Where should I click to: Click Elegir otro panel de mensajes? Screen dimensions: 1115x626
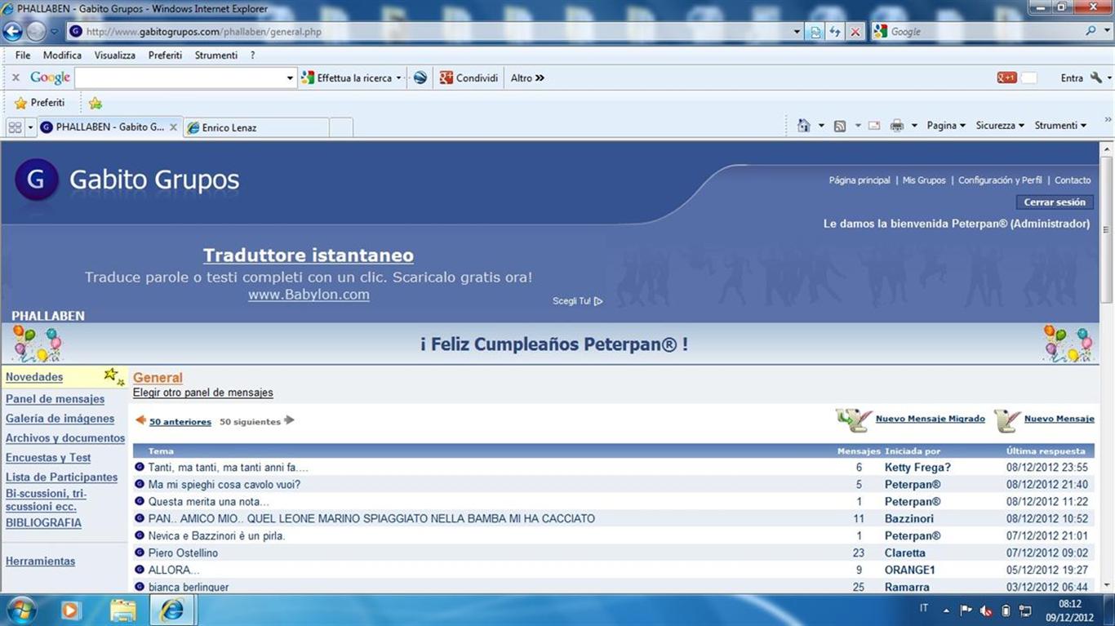203,393
